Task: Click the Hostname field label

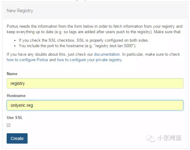Action: pyautogui.click(x=16, y=96)
